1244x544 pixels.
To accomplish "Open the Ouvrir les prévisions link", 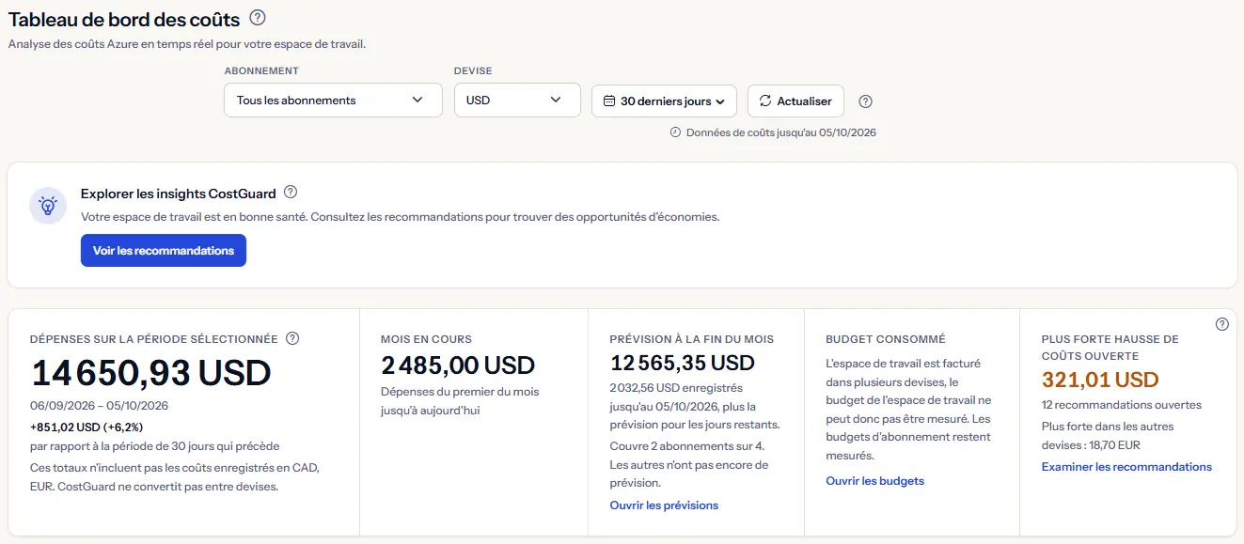I will [664, 505].
